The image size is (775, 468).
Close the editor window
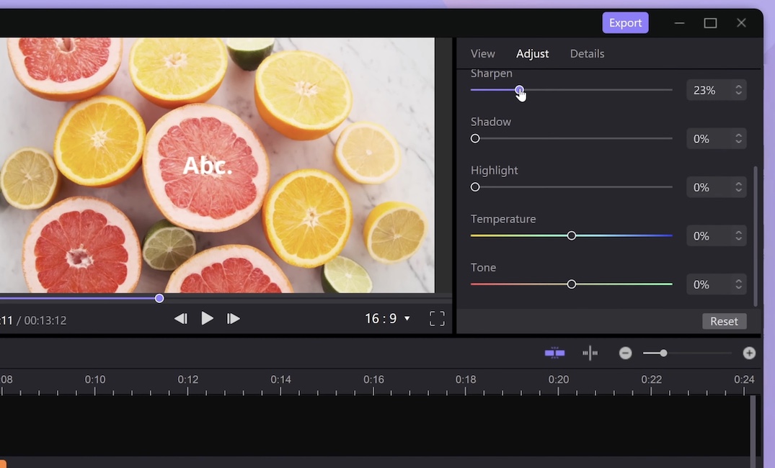pyautogui.click(x=741, y=23)
